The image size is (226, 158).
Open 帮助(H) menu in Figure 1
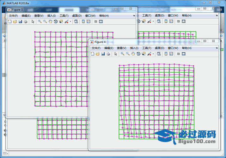coord(104,16)
